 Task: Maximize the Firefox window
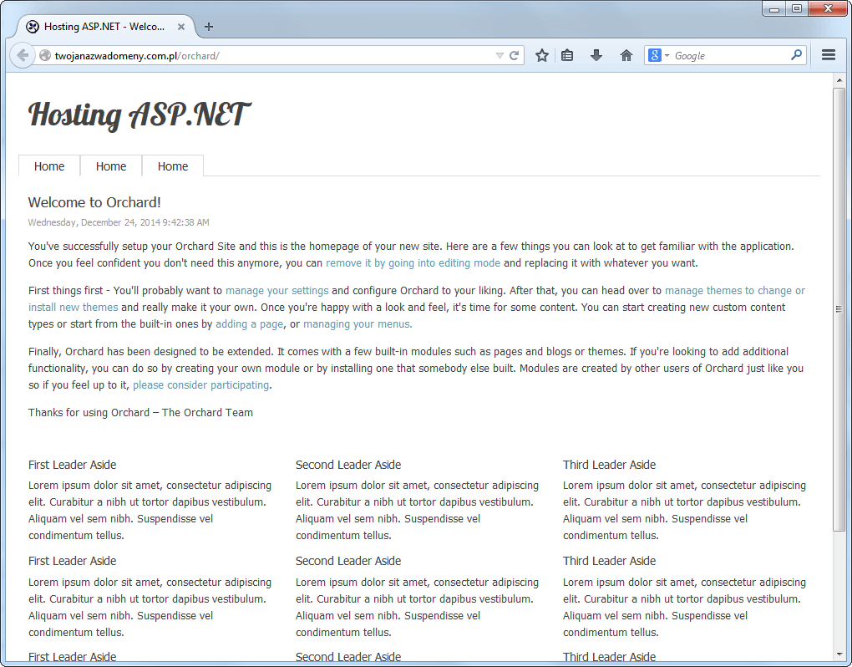pyautogui.click(x=797, y=8)
